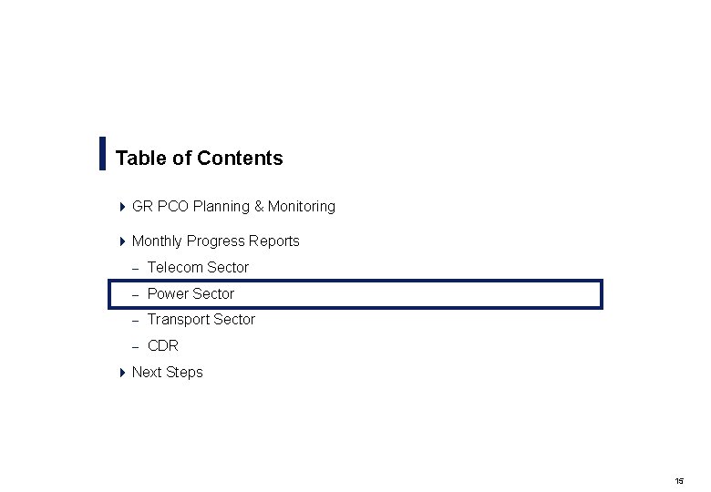The width and height of the screenshot is (711, 492).
Task: Click the ampersand in the first entry
Action: [259, 207]
